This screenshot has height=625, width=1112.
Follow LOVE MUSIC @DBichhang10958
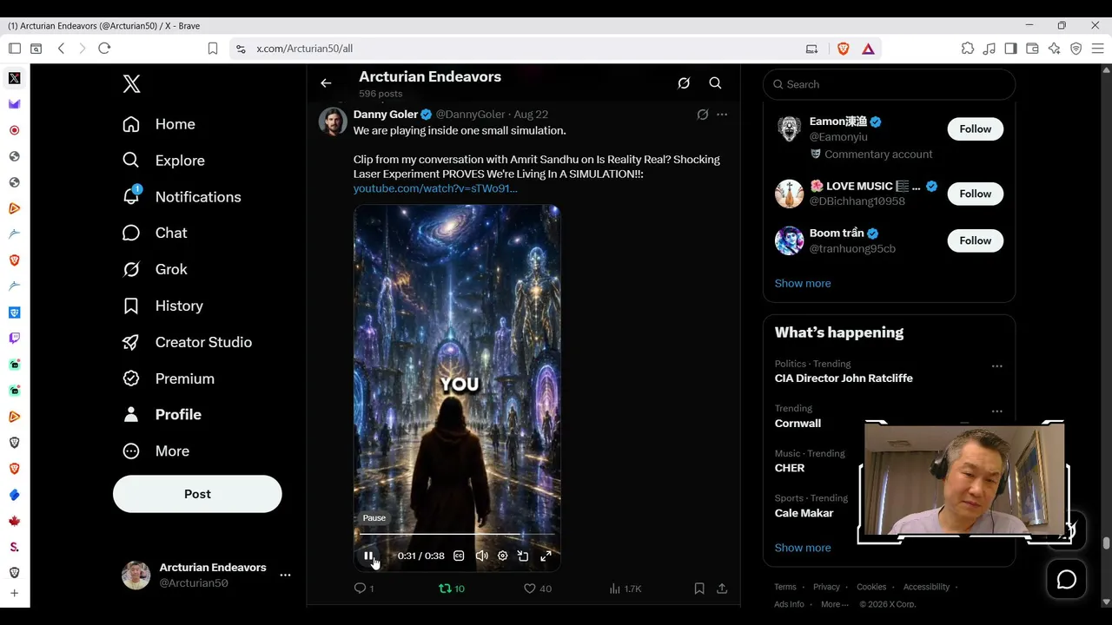tap(975, 194)
